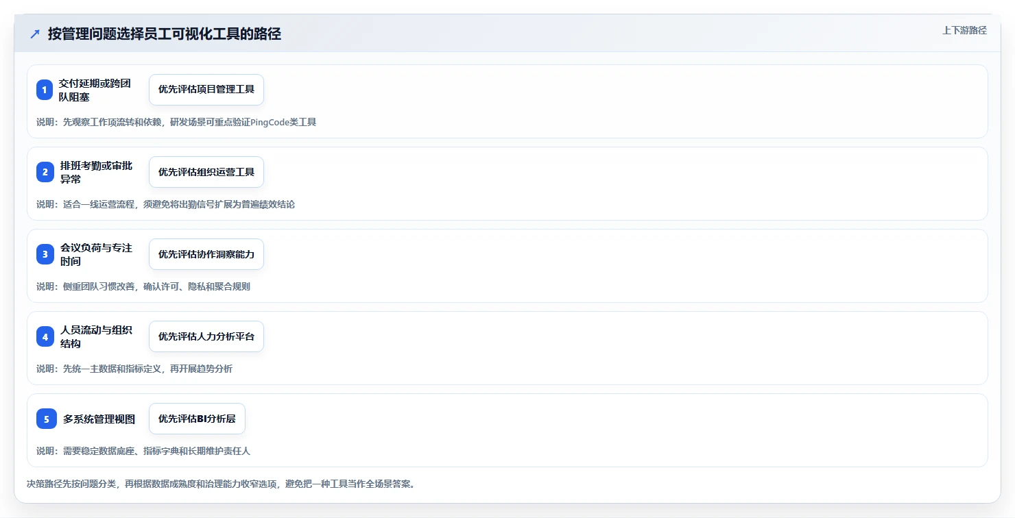Click the note 先统一主数据和指标定义
Viewport: 1015px width, 518px height.
pyautogui.click(x=134, y=369)
